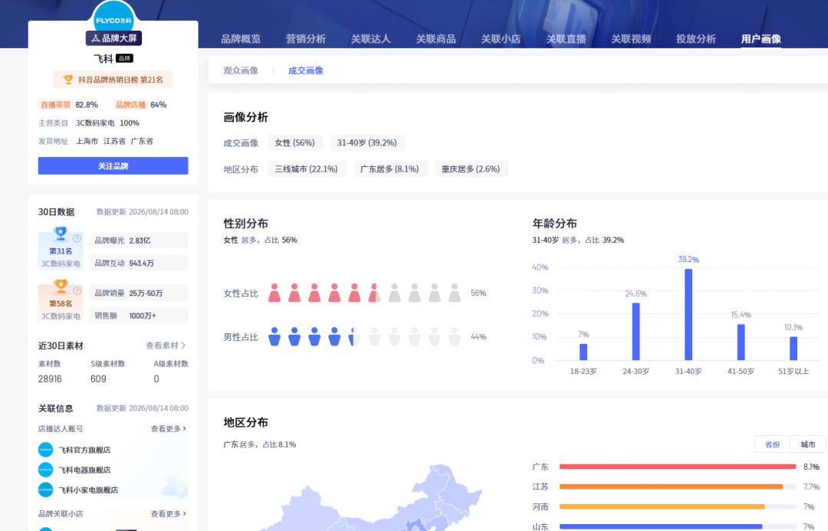Open the 关联商品 tab
Screen dimensions: 828x531
pyautogui.click(x=435, y=38)
